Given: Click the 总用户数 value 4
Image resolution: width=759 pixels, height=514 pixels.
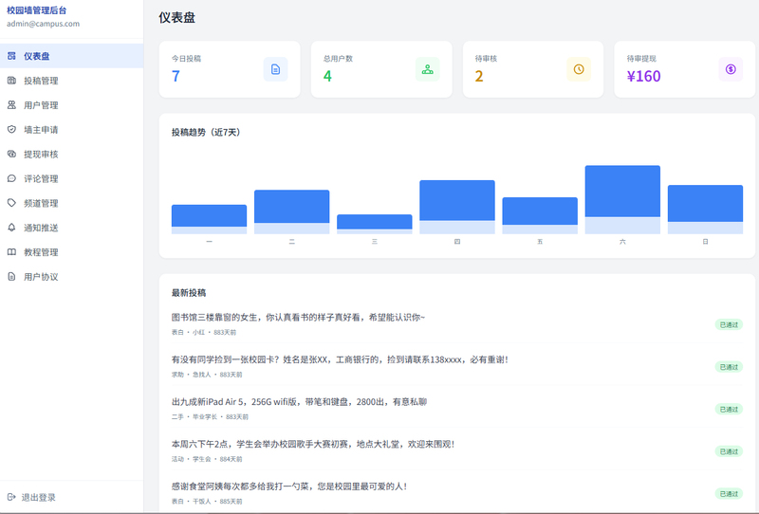Looking at the screenshot, I should tap(327, 76).
